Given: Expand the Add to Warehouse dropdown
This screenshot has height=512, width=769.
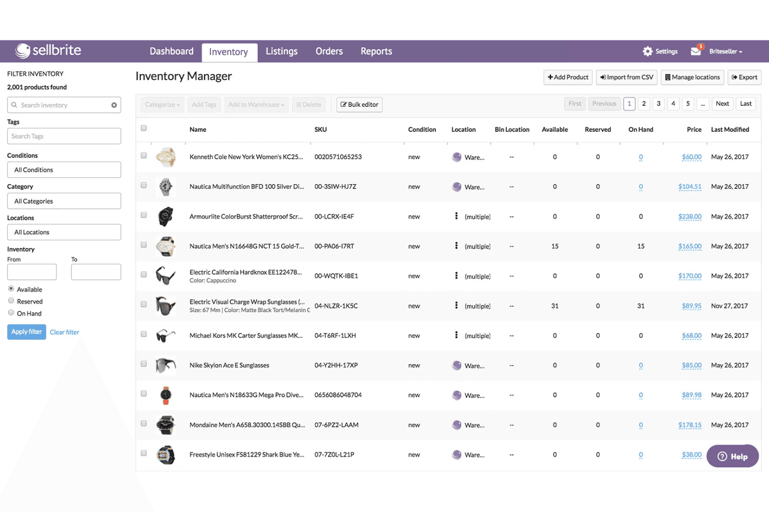Looking at the screenshot, I should tap(256, 105).
